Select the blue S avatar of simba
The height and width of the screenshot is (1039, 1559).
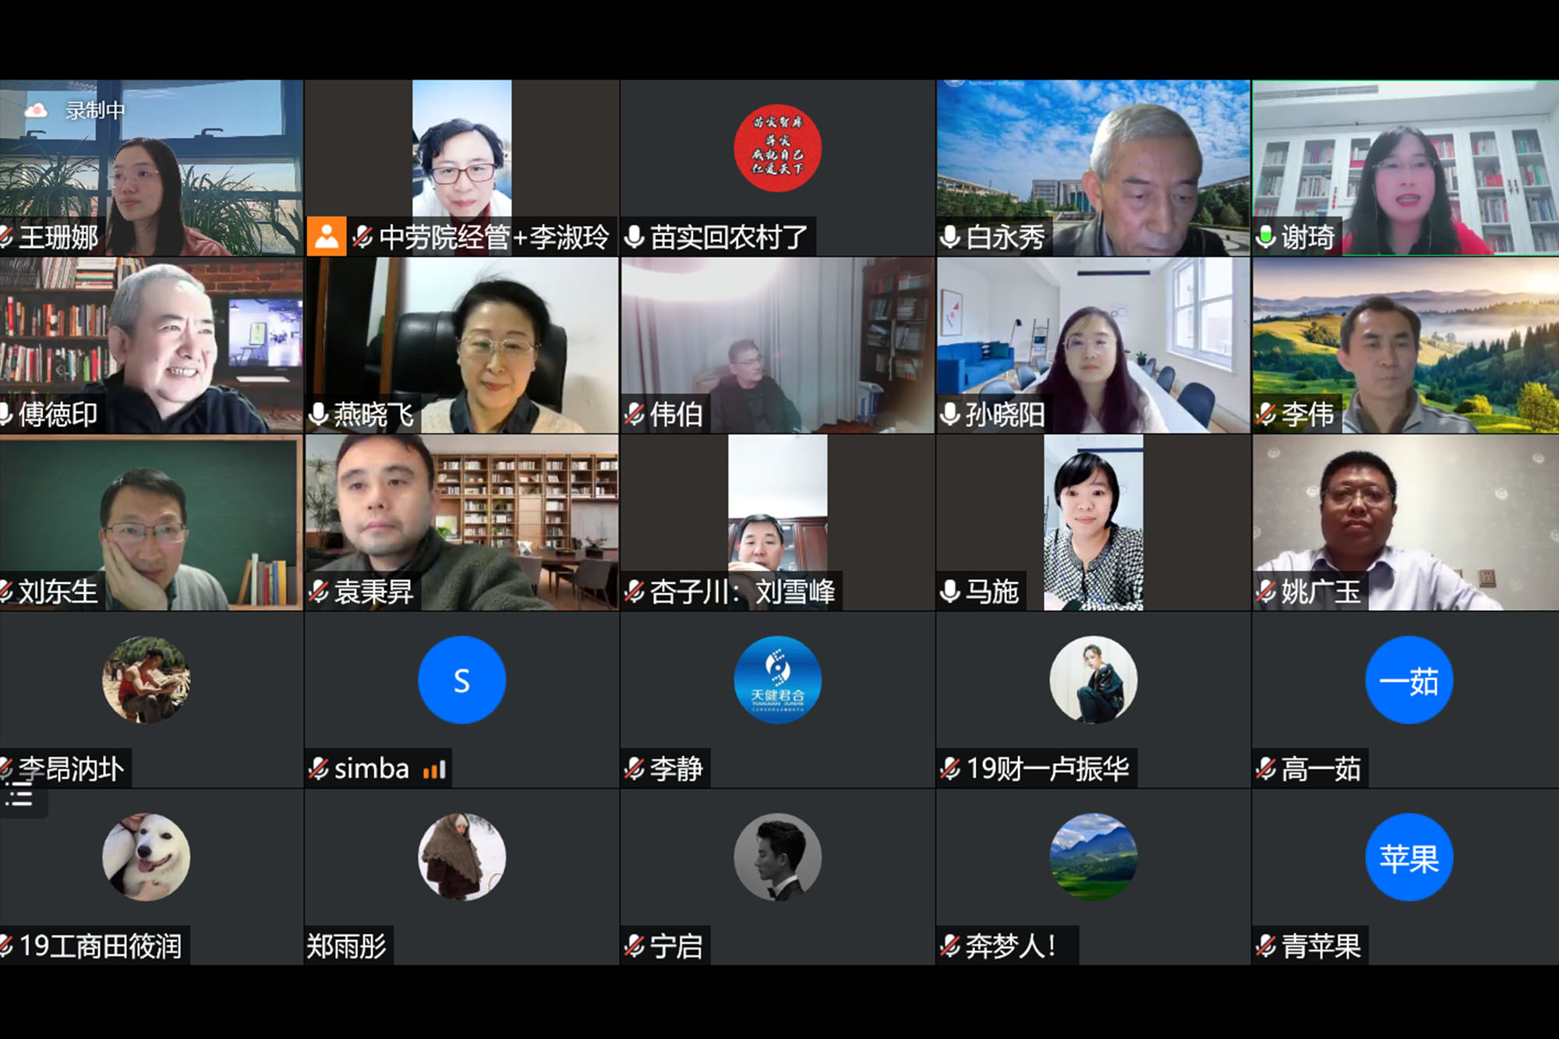462,680
